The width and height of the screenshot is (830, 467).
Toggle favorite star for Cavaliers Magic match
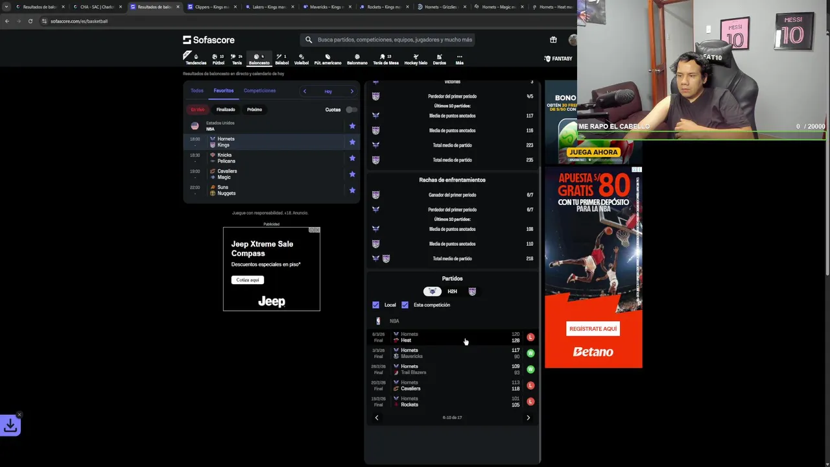(352, 174)
